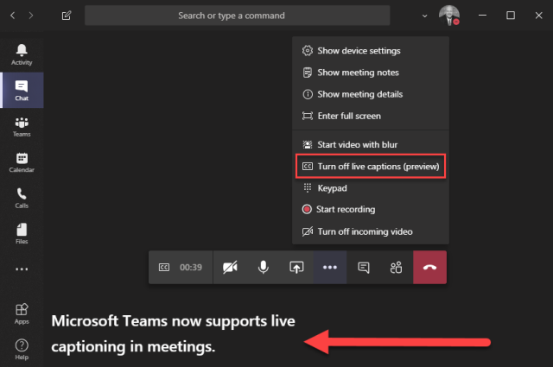Screen dimensions: 553x367
Task: Close the more actions ellipsis menu
Action: 330,267
